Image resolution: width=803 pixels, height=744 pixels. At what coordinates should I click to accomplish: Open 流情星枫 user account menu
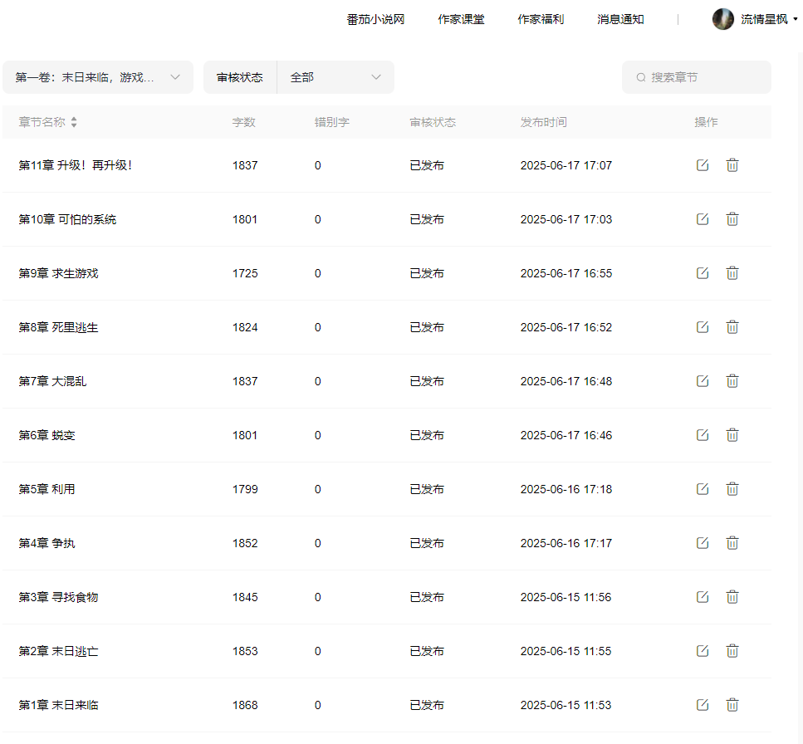coord(764,19)
